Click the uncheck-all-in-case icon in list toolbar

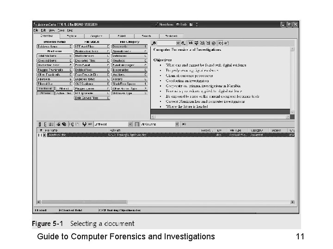51,125
